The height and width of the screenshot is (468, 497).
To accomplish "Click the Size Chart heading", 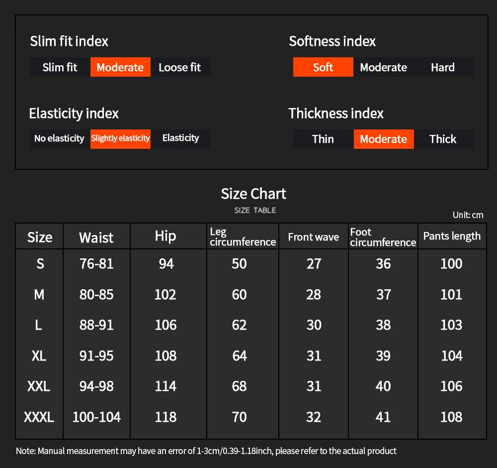I will tap(253, 193).
